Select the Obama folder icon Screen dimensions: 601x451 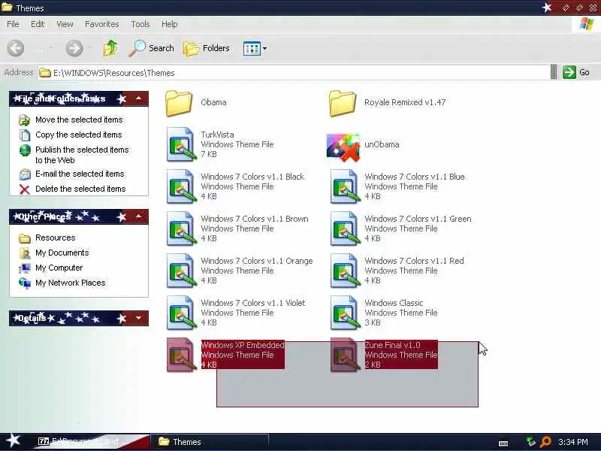click(x=179, y=103)
